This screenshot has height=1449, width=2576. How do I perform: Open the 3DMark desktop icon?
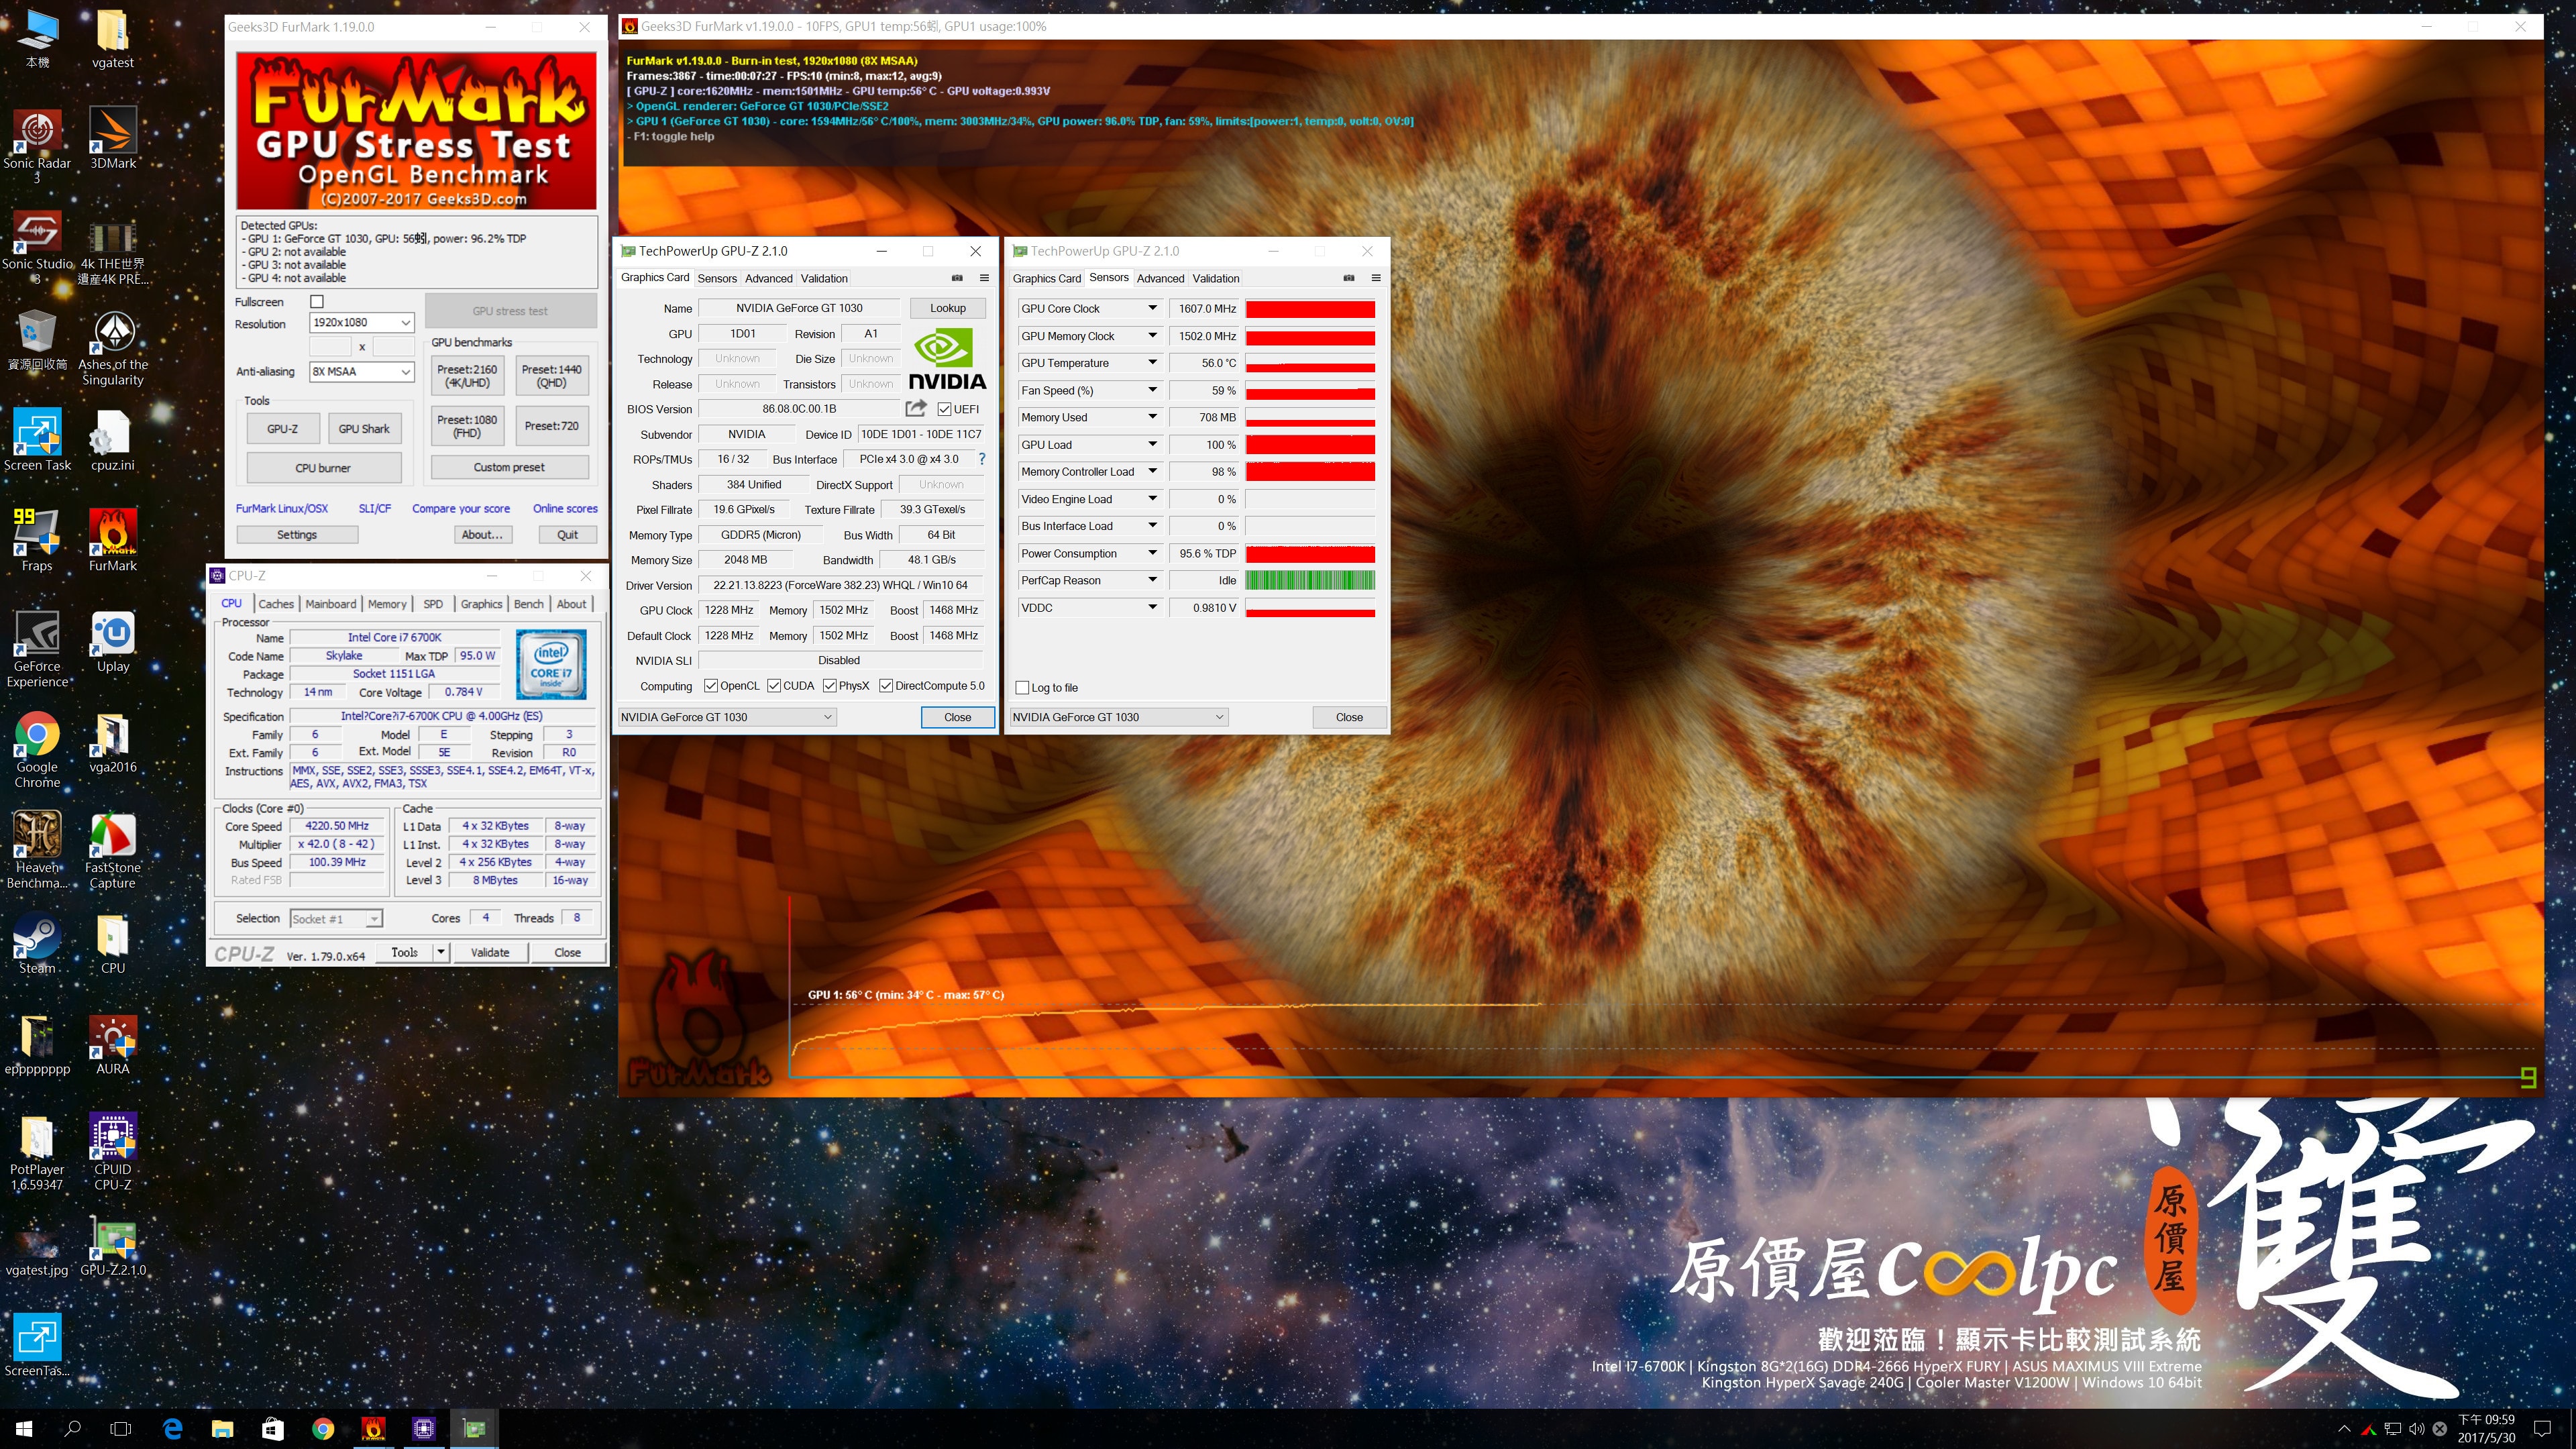(113, 139)
